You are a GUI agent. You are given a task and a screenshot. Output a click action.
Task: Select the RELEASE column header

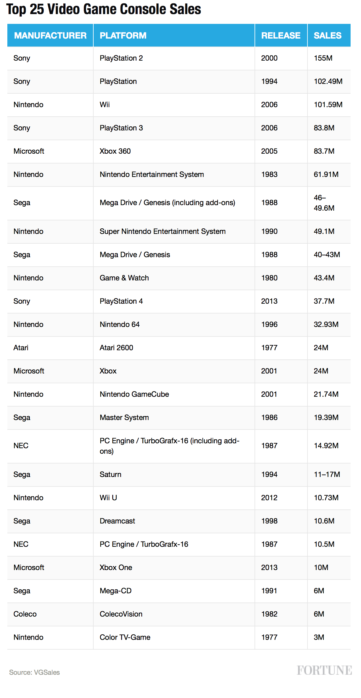point(281,36)
